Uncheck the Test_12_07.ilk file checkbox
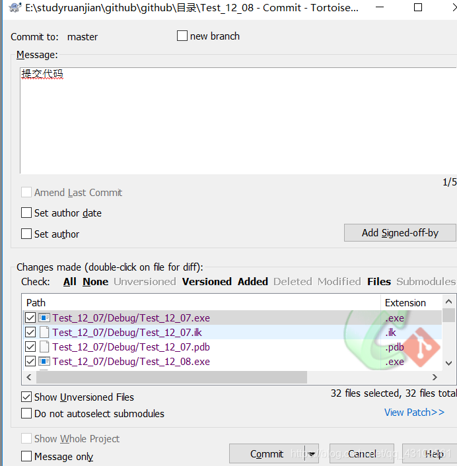457x466 pixels. tap(30, 332)
